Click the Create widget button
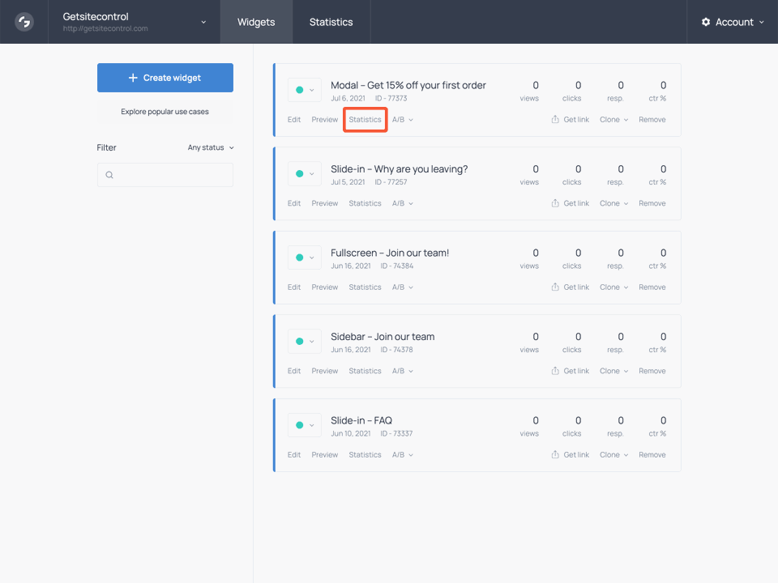The image size is (778, 583). click(x=165, y=78)
